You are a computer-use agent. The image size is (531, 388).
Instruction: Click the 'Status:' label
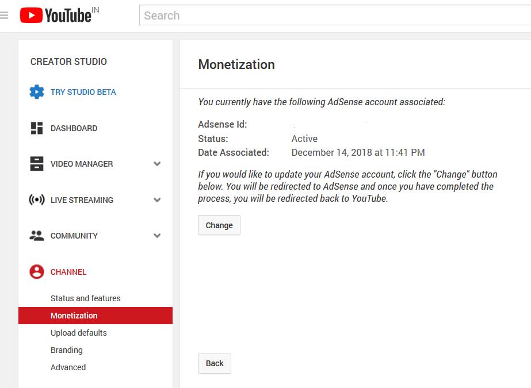point(213,139)
